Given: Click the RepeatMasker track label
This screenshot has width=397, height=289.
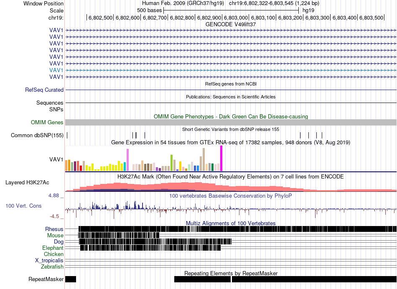Looking at the screenshot, I should 46,279.
